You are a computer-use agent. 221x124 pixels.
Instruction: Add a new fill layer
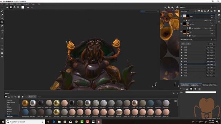pyautogui.click(x=205, y=11)
